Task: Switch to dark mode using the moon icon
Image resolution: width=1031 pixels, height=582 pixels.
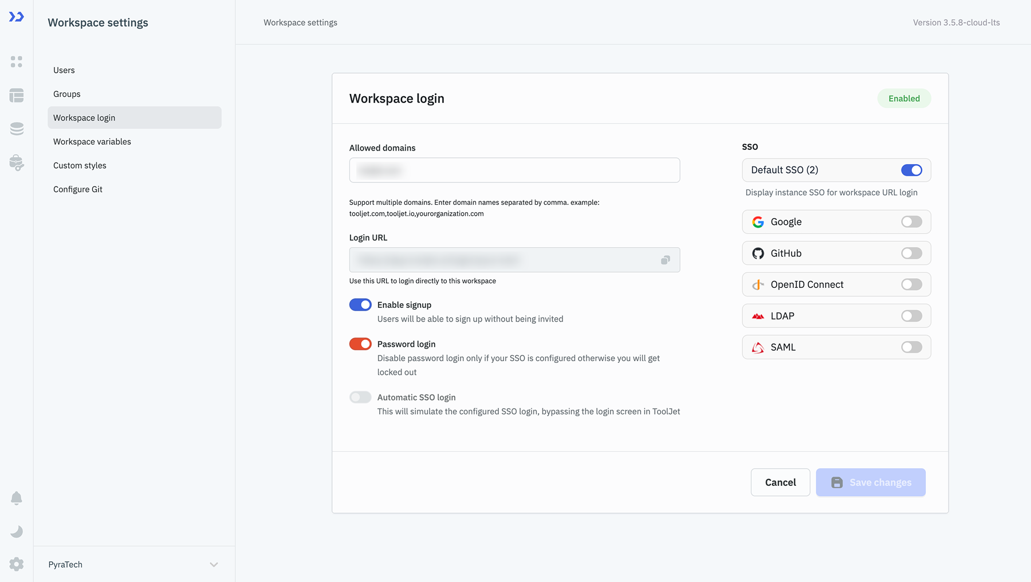Action: click(x=16, y=532)
